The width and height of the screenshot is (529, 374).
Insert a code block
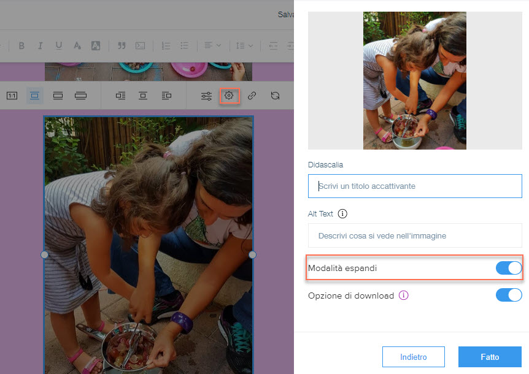(x=140, y=45)
